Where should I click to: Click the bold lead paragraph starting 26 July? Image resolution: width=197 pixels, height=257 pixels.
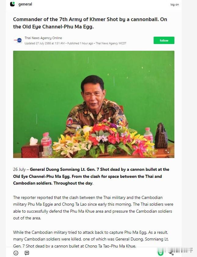(x=91, y=176)
